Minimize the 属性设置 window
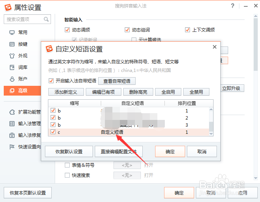 (x=246, y=6)
